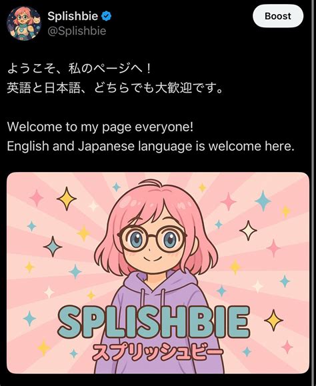Click "English and Japanese language is welcome here."
The image size is (316, 386).
point(151,146)
